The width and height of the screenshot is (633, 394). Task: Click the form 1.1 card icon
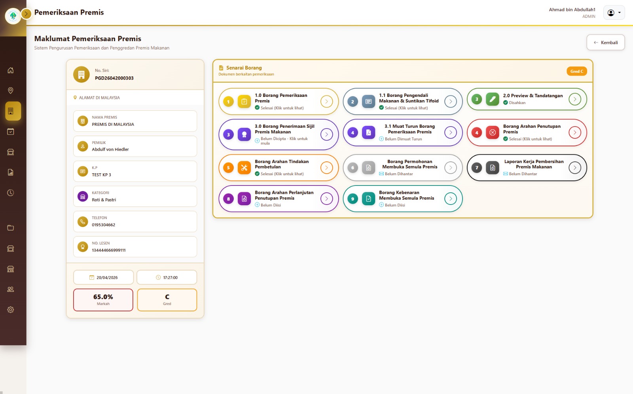click(368, 102)
